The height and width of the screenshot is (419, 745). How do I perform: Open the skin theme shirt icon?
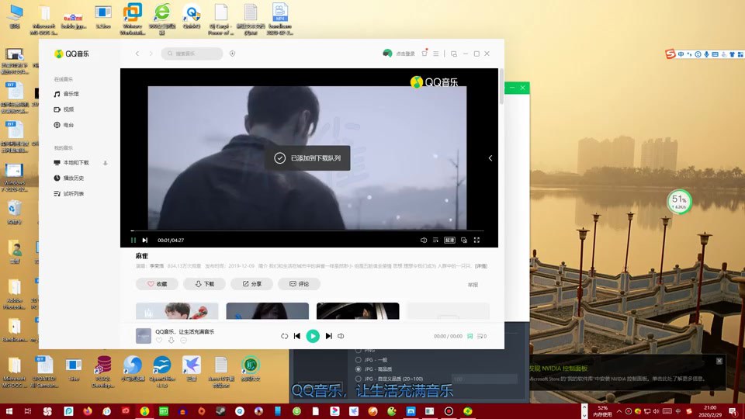(x=424, y=54)
